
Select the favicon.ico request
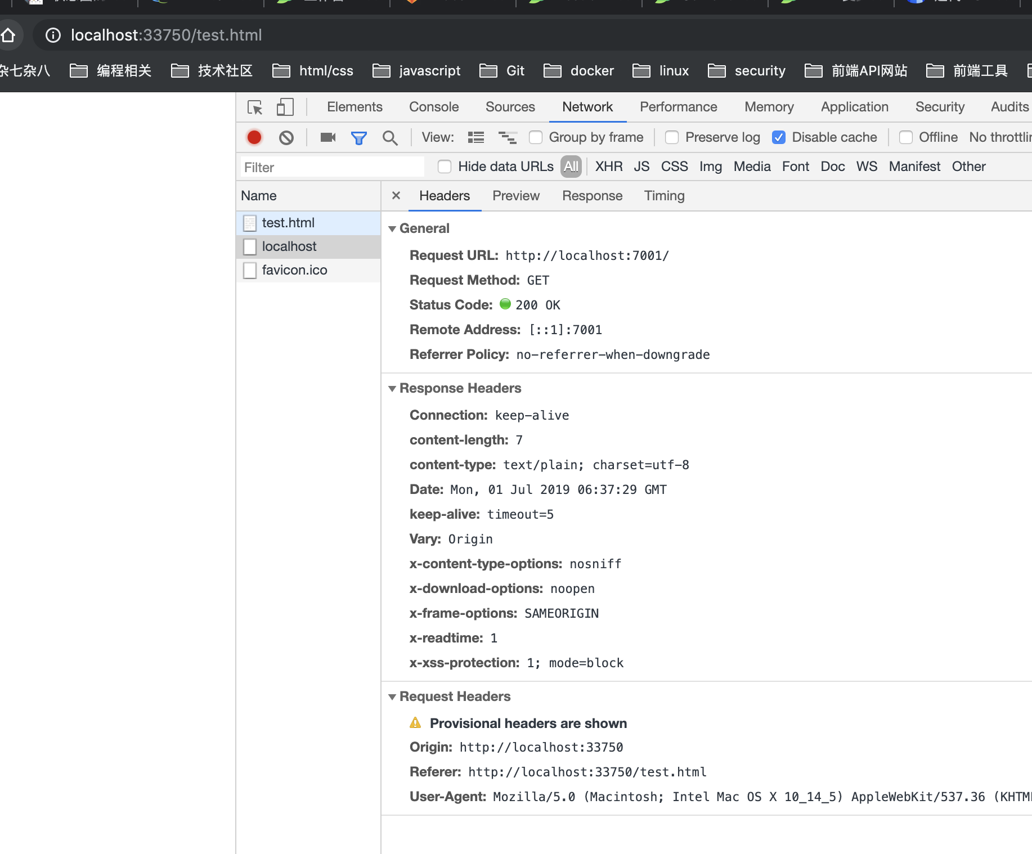(294, 270)
